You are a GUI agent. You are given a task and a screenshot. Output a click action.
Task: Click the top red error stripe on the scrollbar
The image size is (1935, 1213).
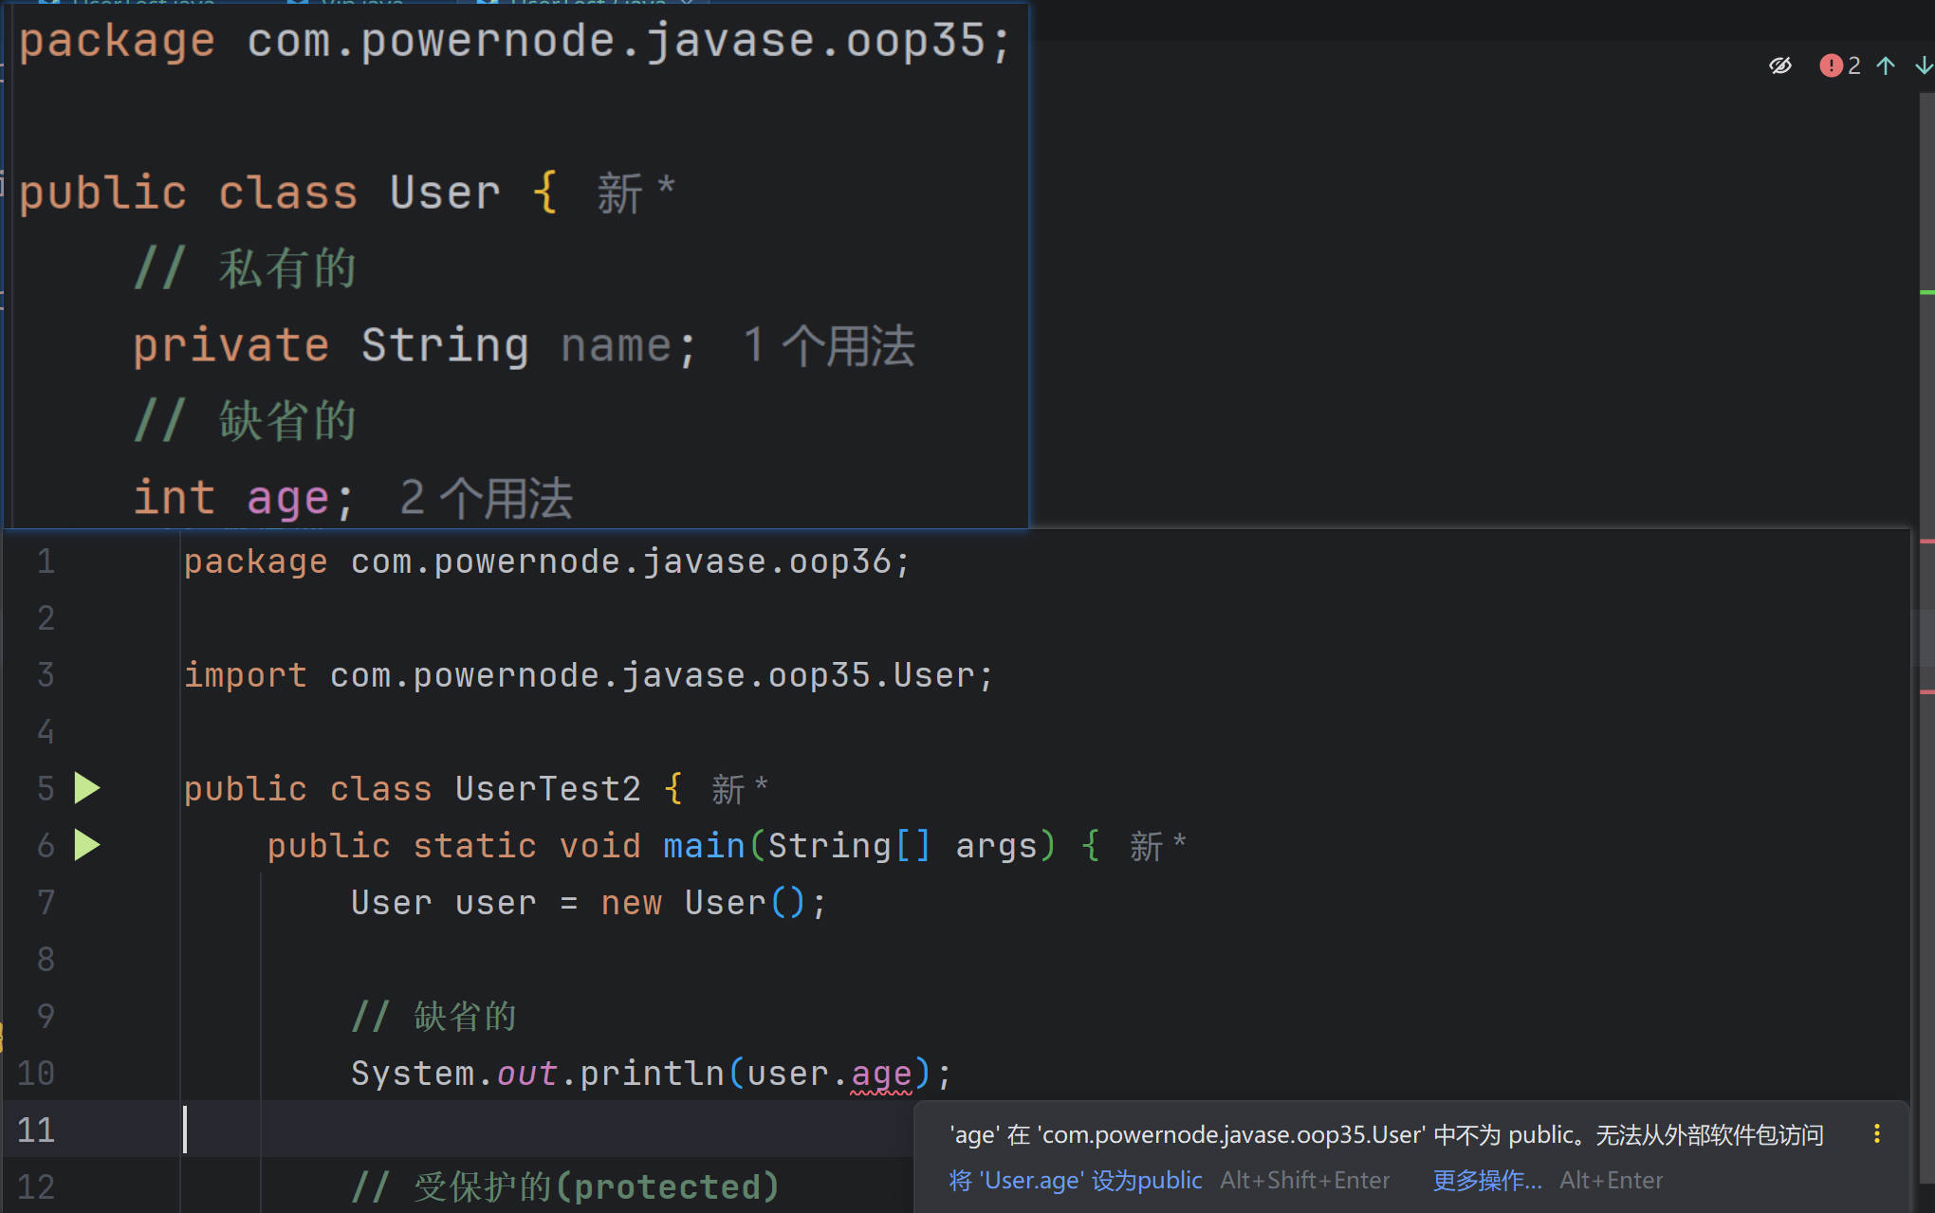click(x=1926, y=542)
